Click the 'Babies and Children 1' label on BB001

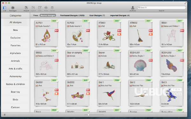point(172,26)
